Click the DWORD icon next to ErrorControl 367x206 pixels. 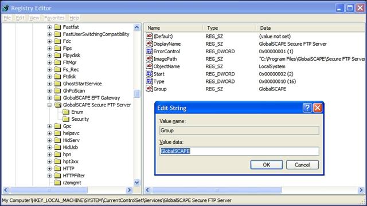pyautogui.click(x=149, y=51)
